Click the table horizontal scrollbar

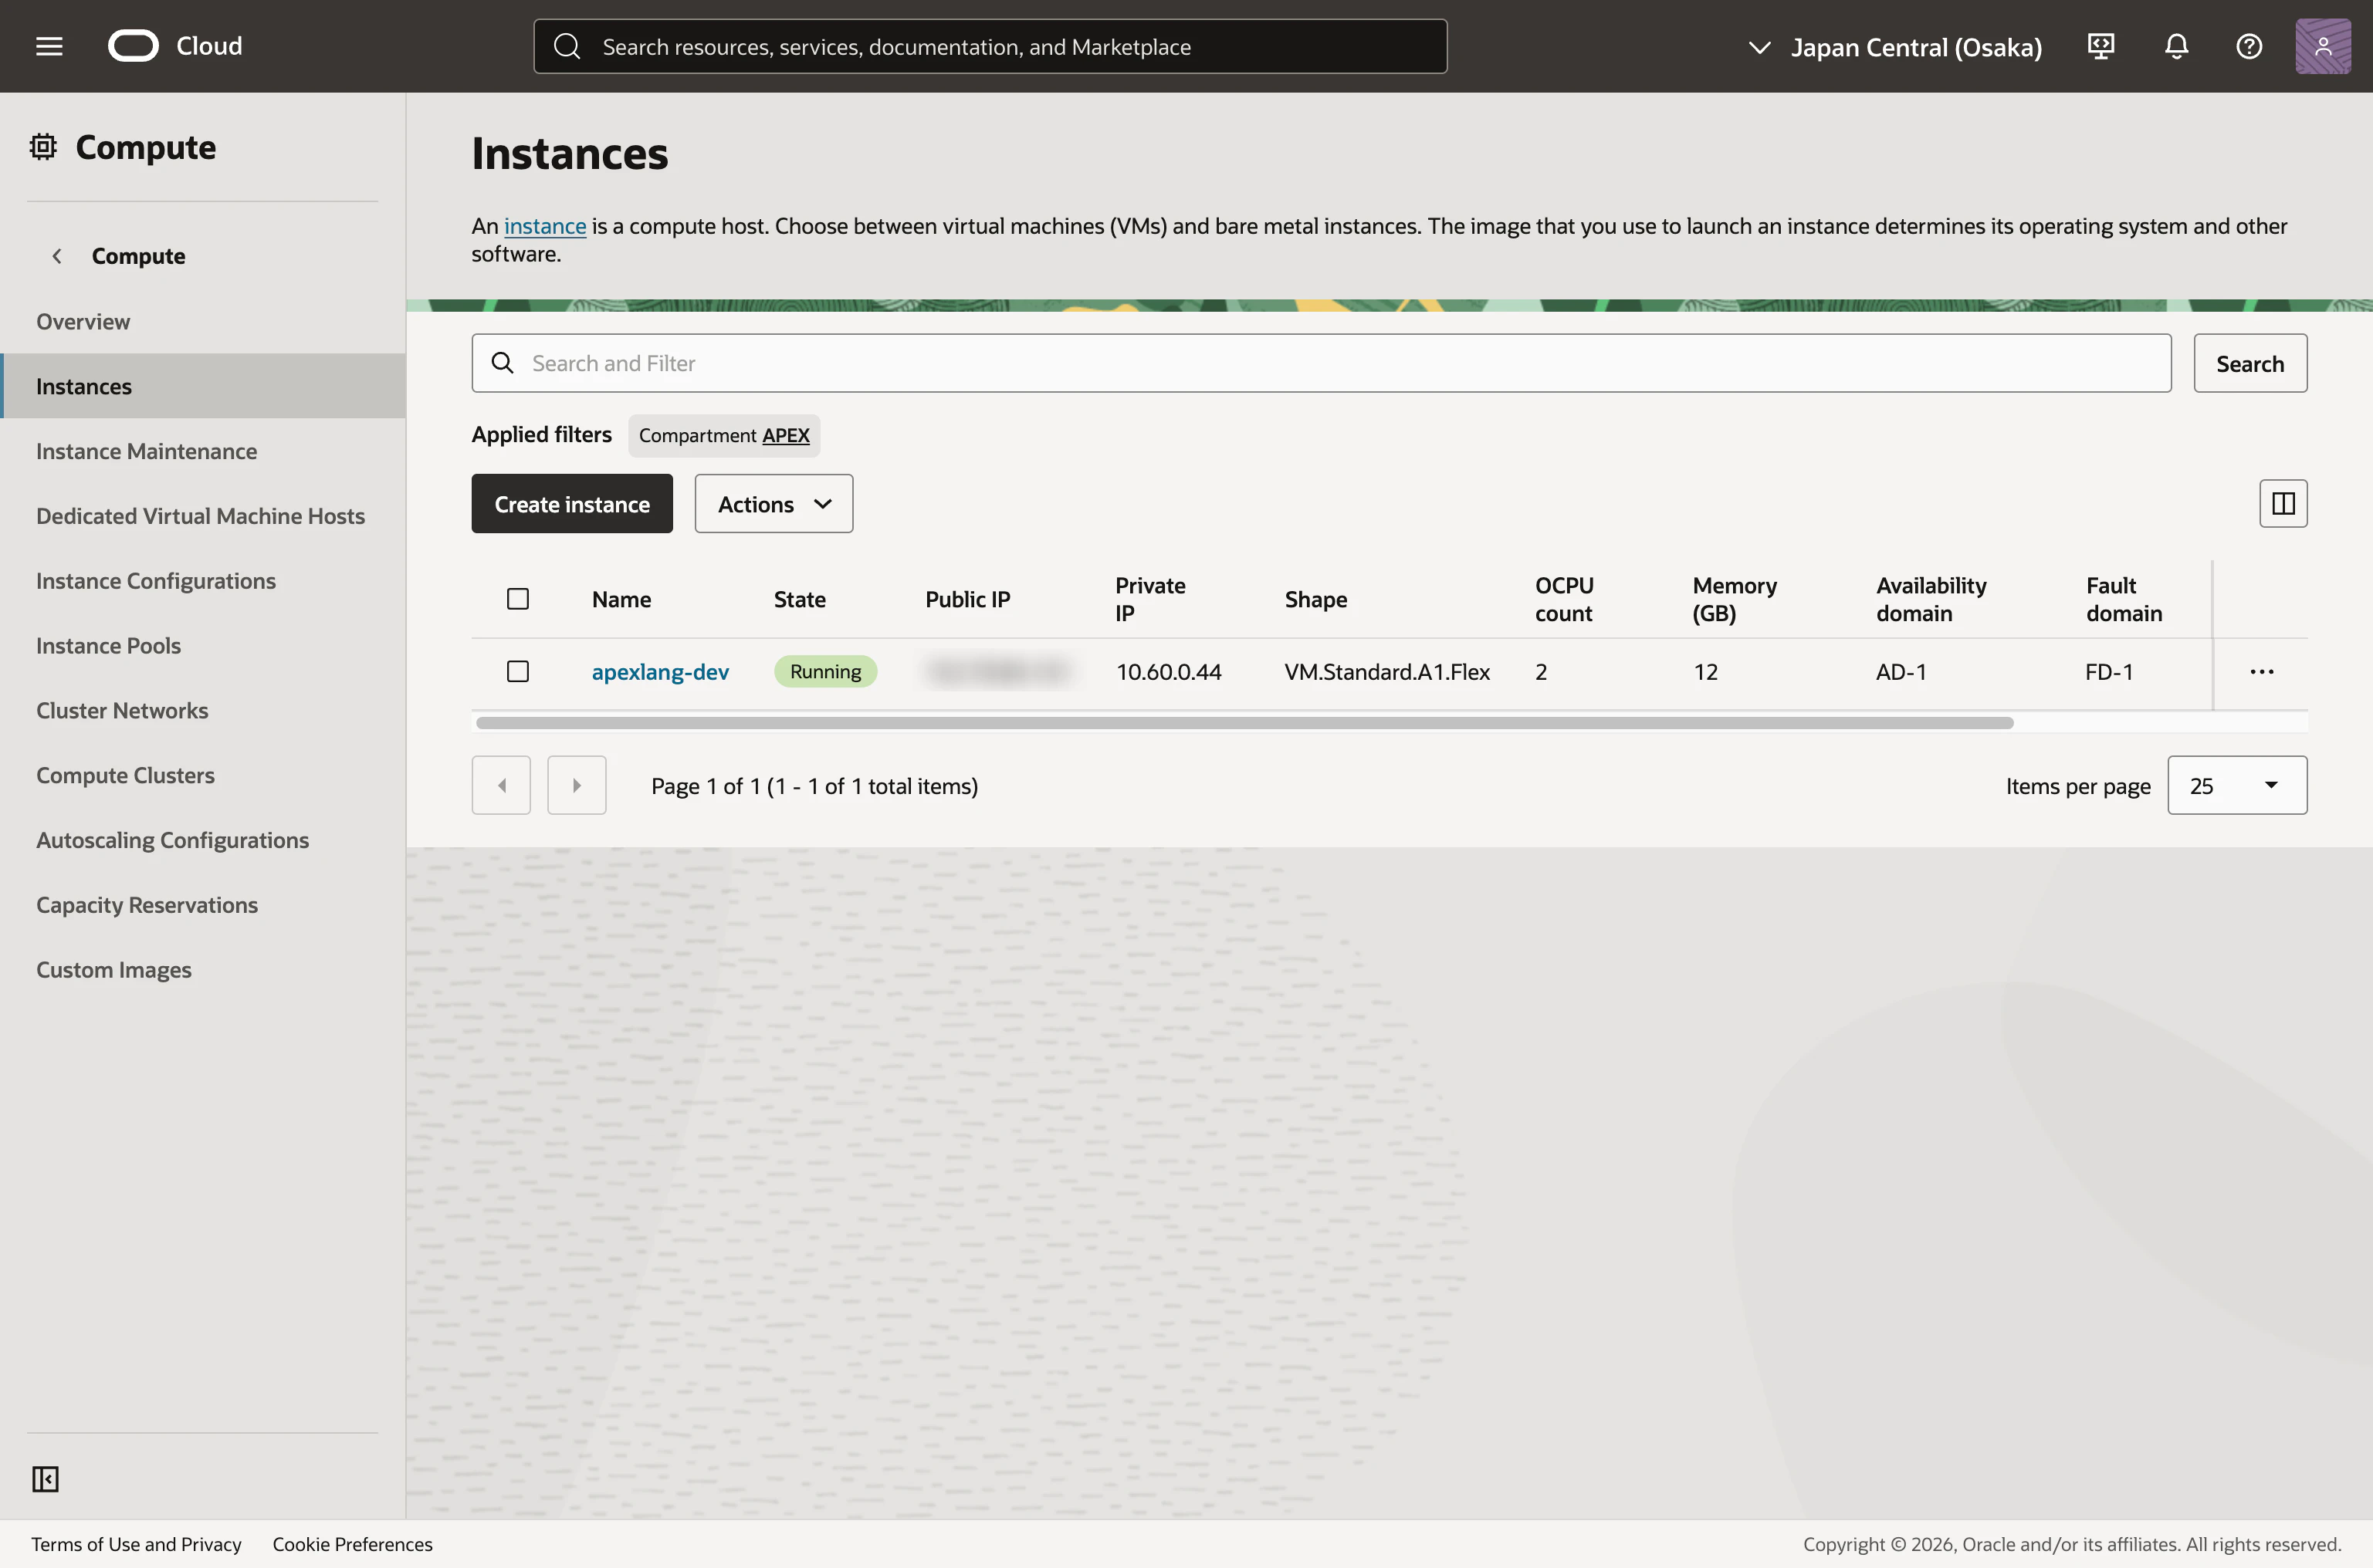pos(1244,723)
